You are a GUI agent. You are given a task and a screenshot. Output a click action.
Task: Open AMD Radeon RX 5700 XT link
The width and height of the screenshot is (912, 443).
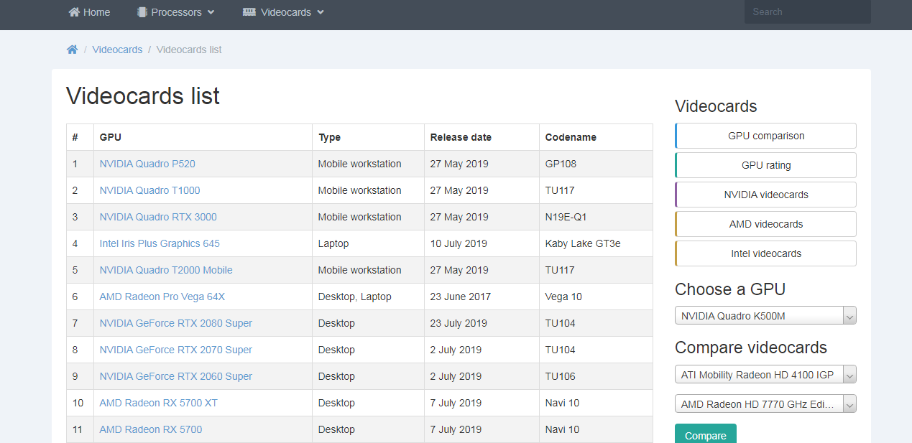159,403
